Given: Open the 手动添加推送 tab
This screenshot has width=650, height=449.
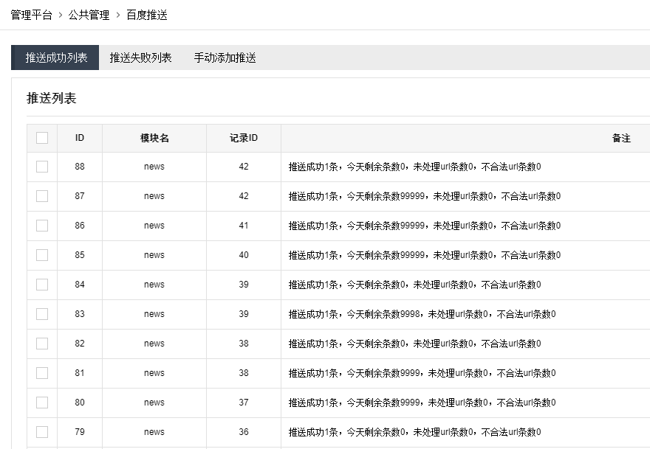Looking at the screenshot, I should pos(224,57).
